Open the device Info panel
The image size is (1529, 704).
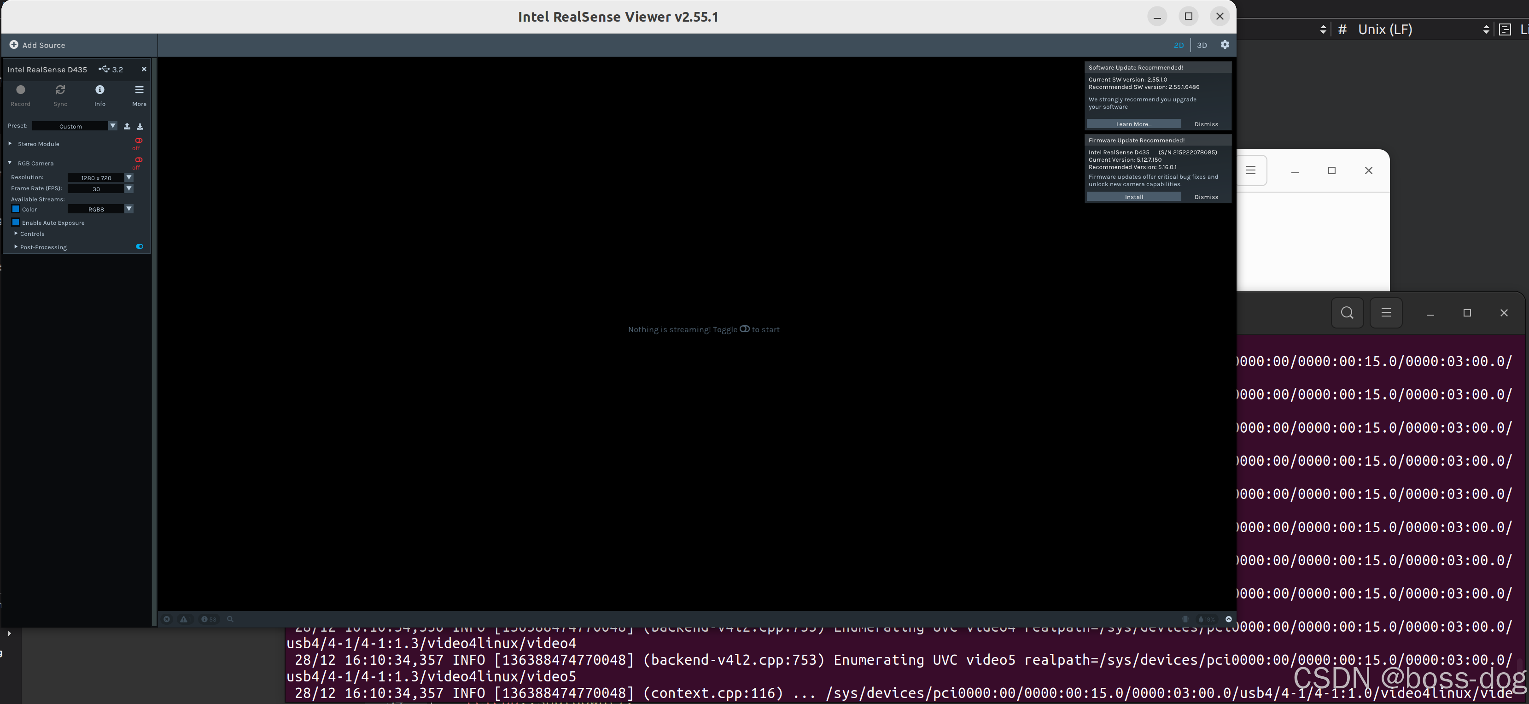pyautogui.click(x=100, y=90)
